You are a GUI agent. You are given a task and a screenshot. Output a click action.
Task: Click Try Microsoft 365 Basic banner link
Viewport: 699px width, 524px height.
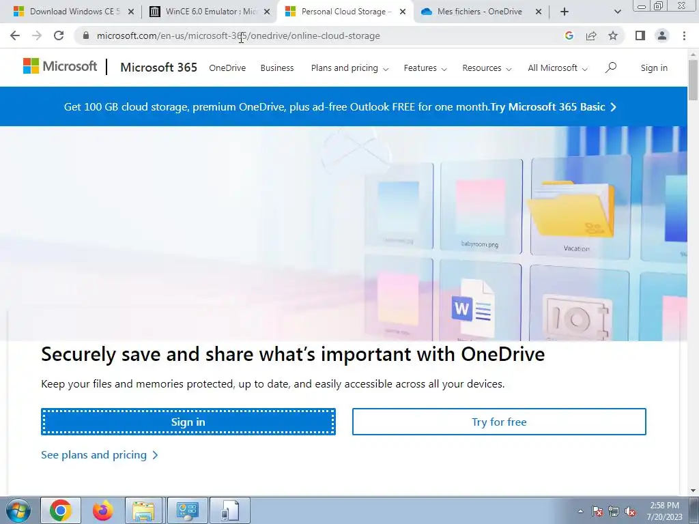(553, 107)
